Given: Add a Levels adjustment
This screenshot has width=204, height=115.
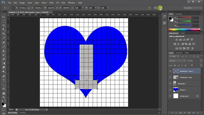Looking at the screenshot, I should pyautogui.click(x=180, y=40).
